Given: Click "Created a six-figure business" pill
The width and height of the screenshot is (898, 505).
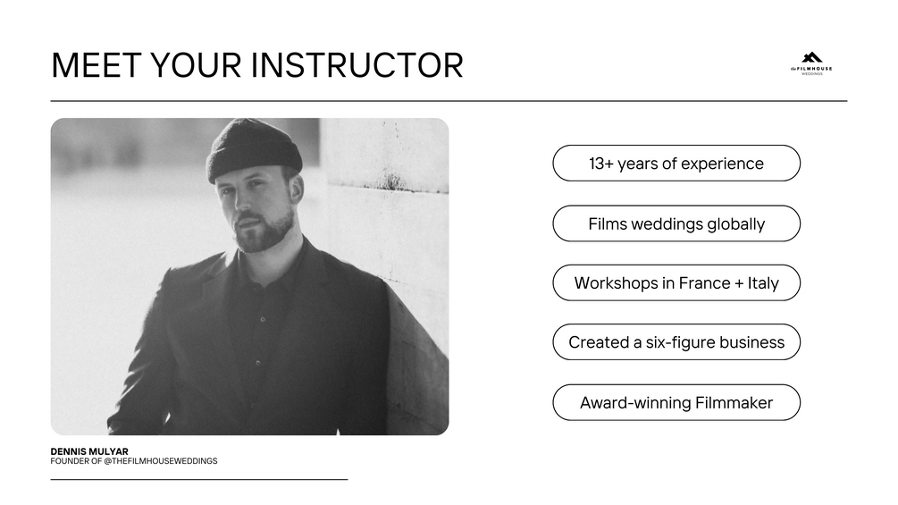Looking at the screenshot, I should point(676,342).
